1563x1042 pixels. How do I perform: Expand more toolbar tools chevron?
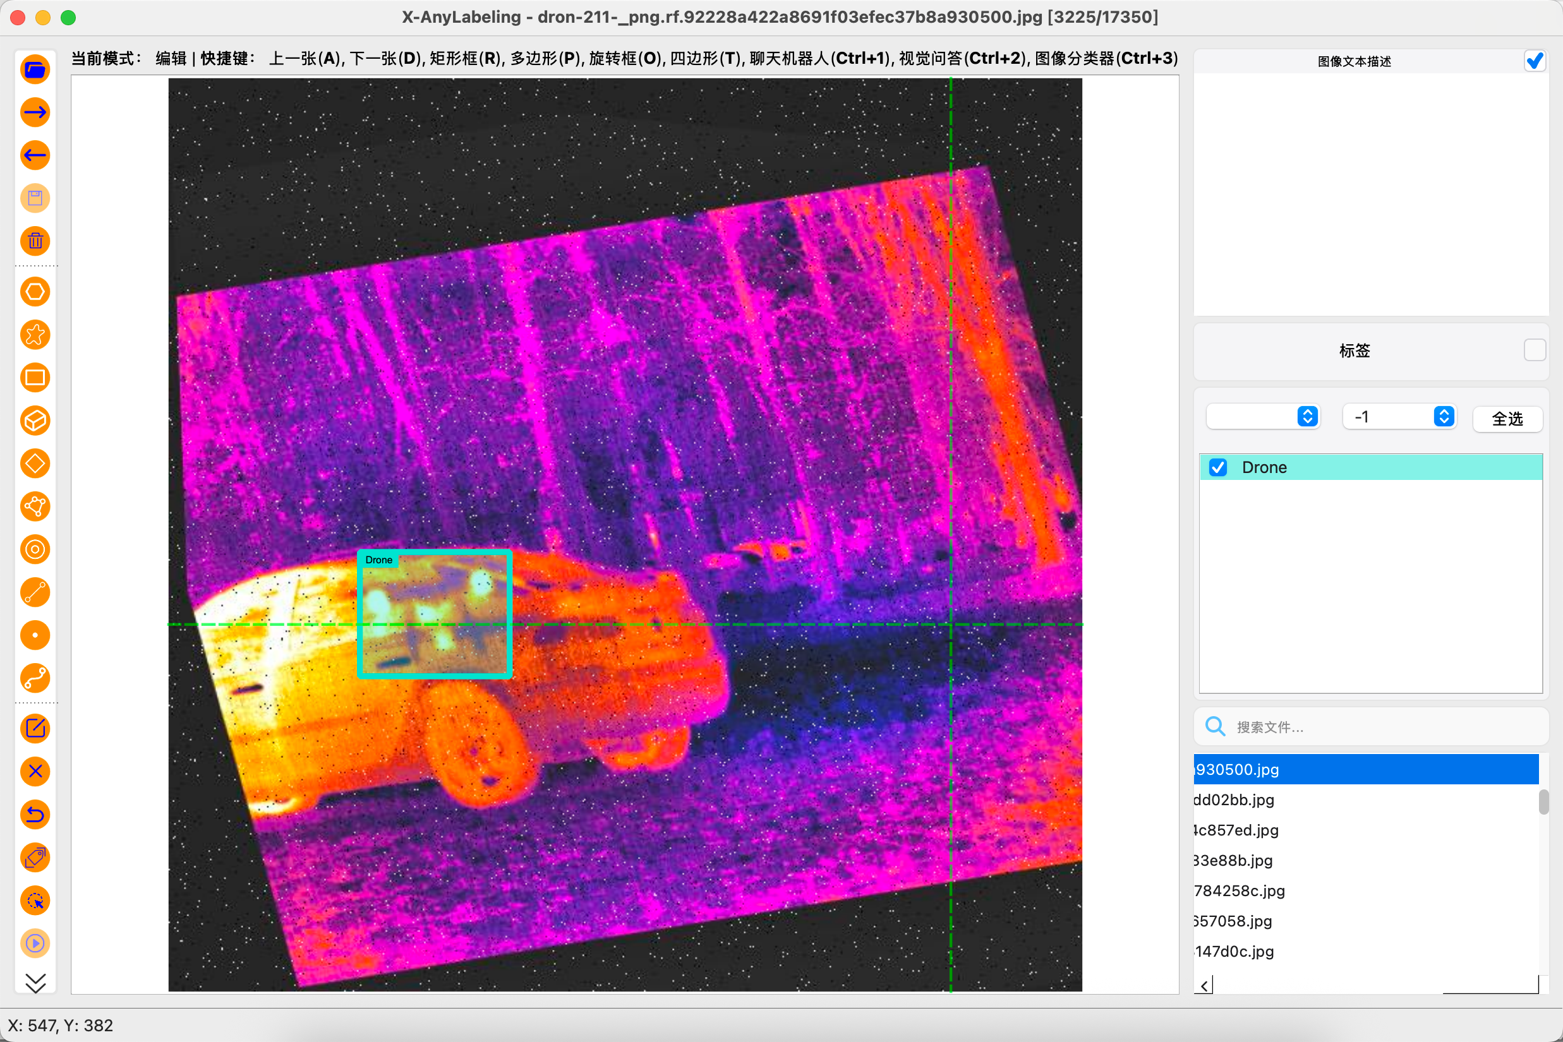coord(35,982)
